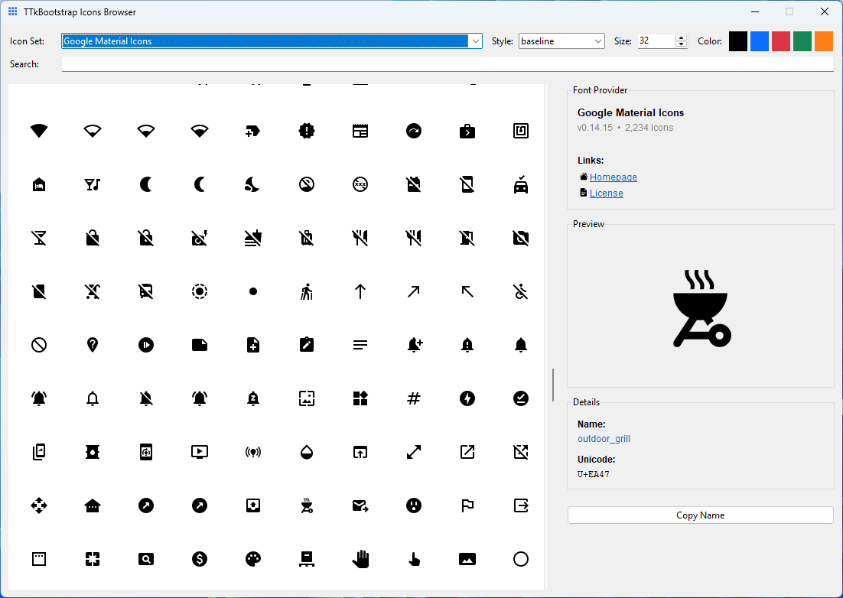Click the snooze bell icon

[253, 398]
